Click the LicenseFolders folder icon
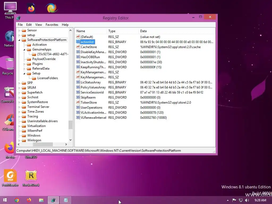This screenshot has height=204, width=272. [34, 78]
